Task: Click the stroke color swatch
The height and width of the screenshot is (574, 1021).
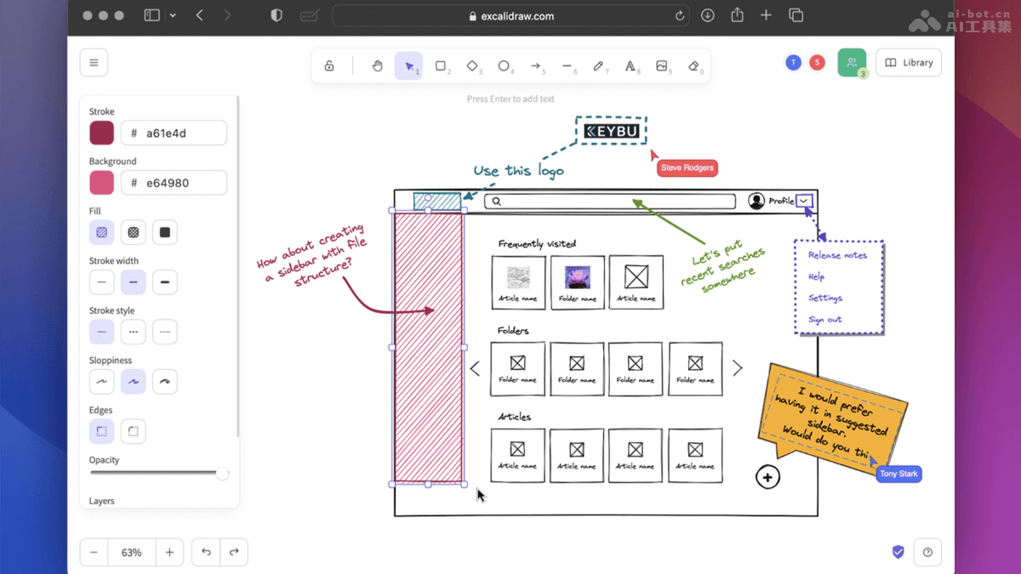Action: click(101, 133)
